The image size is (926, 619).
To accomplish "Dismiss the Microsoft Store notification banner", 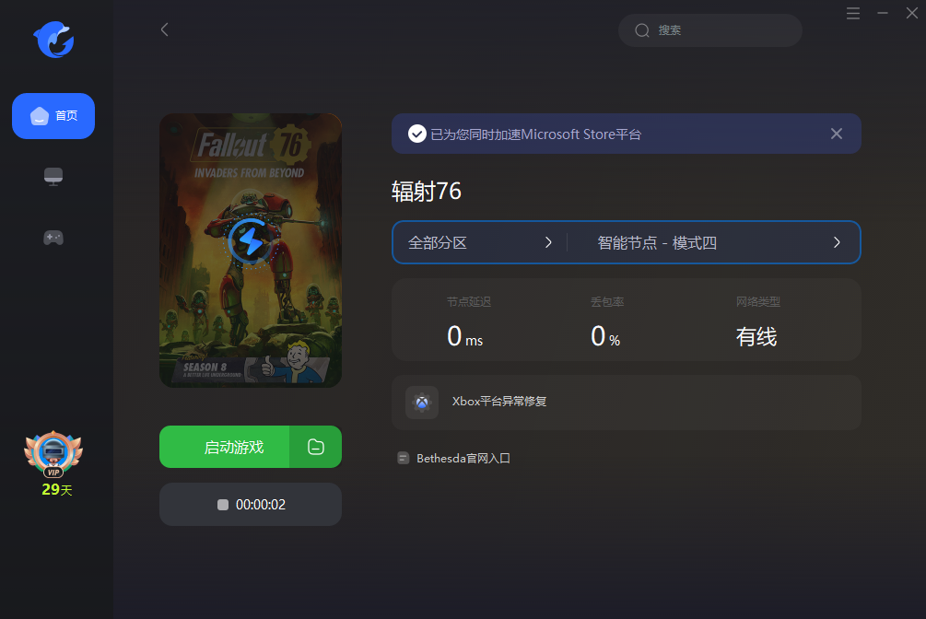I will [837, 134].
